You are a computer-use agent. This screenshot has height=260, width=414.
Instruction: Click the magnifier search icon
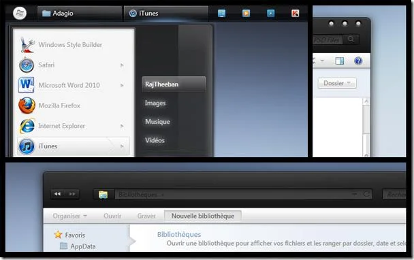(x=351, y=39)
